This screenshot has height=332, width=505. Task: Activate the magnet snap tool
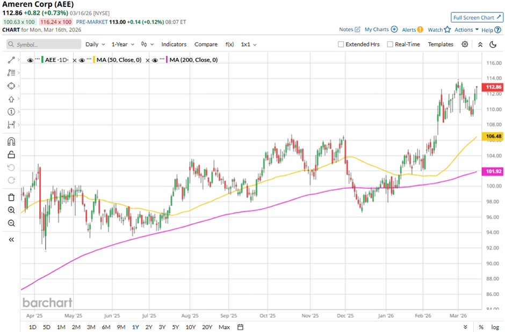pyautogui.click(x=11, y=142)
